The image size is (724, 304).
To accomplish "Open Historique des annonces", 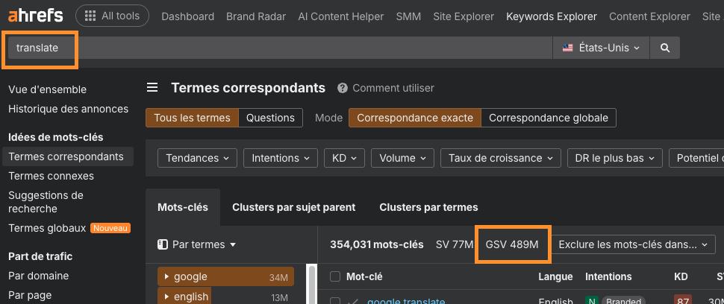I will (x=69, y=109).
